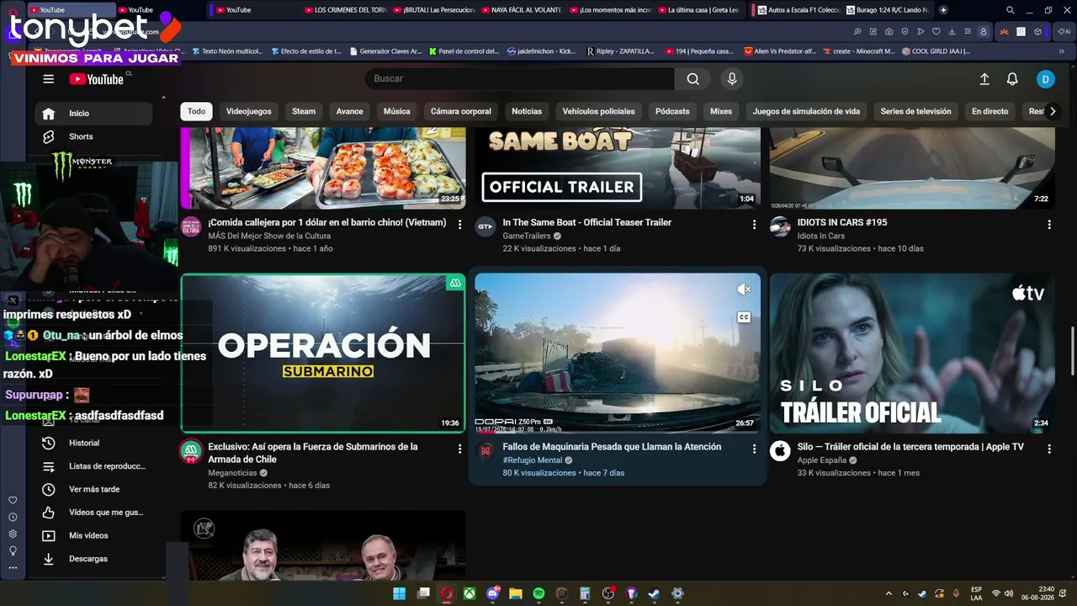Viewport: 1077px width, 606px height.
Task: Open MÁS Del Mejor Show de la Cultura channel
Action: point(269,237)
